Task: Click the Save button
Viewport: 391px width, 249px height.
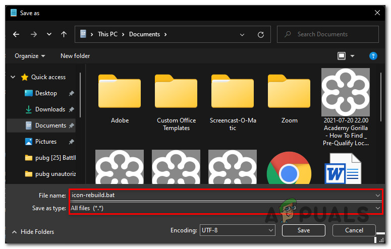Action: tap(303, 230)
